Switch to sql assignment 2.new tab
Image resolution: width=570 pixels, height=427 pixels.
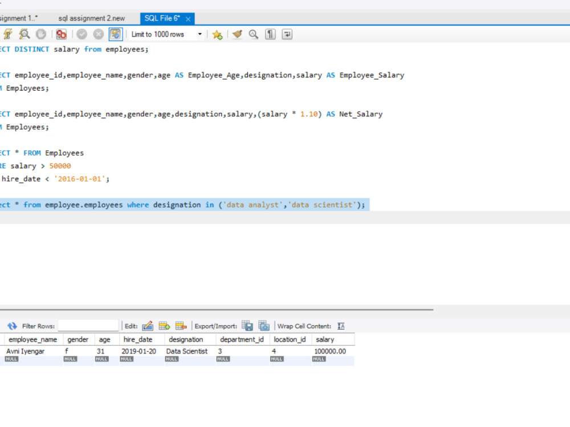92,19
